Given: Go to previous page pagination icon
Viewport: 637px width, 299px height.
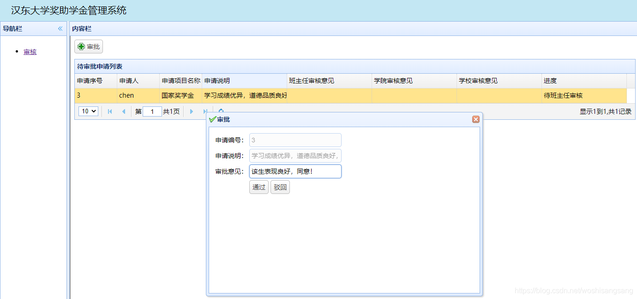Looking at the screenshot, I should point(123,111).
